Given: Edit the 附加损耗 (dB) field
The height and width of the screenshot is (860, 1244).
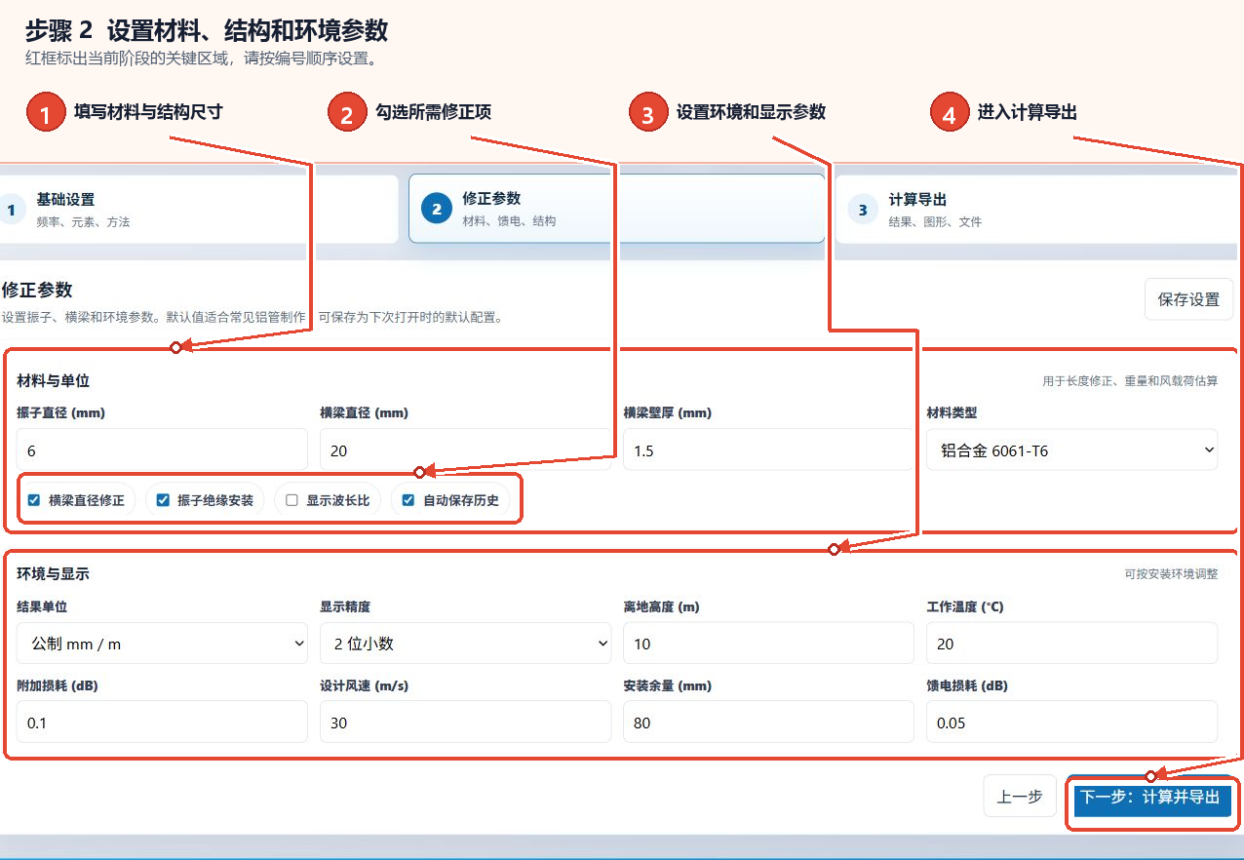Looking at the screenshot, I should pos(162,723).
